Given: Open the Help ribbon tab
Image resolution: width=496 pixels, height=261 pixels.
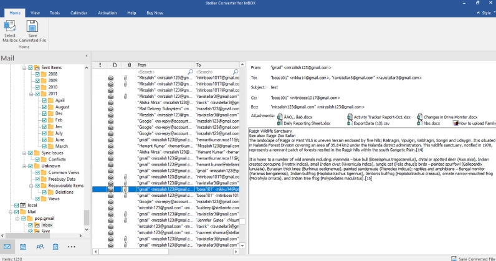Looking at the screenshot, I should (x=131, y=13).
